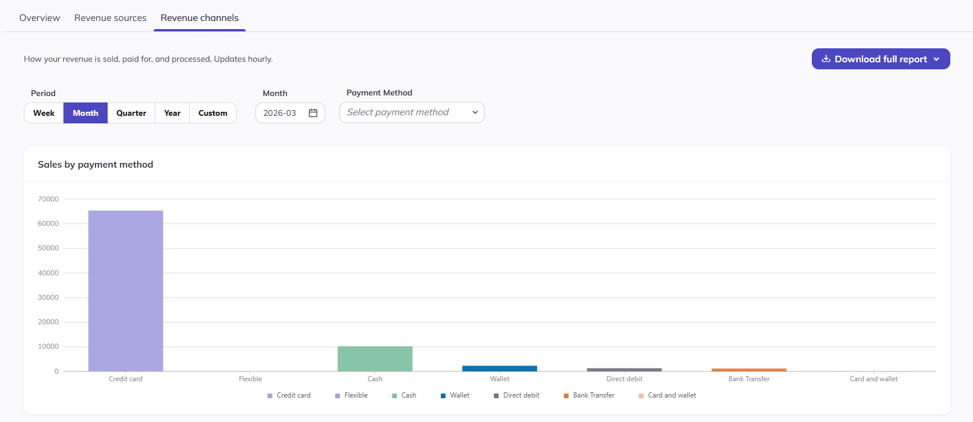Toggle Bank Transfer legend entry
973x422 pixels.
click(589, 395)
